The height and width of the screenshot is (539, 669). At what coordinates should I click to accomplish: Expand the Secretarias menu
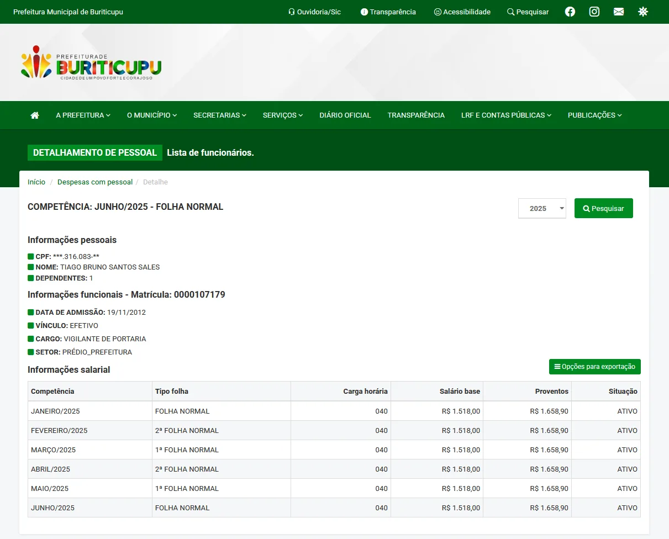pyautogui.click(x=219, y=115)
